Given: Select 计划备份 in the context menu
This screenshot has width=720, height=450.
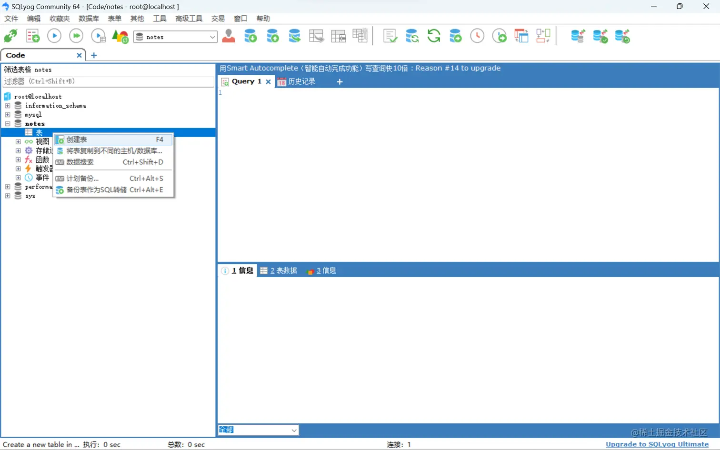Looking at the screenshot, I should point(113,179).
